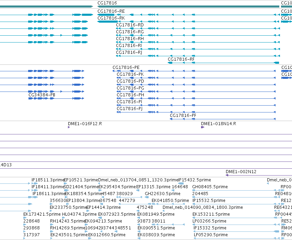
Task: Select EST IP18511.3prime label
Action: pos(48,180)
